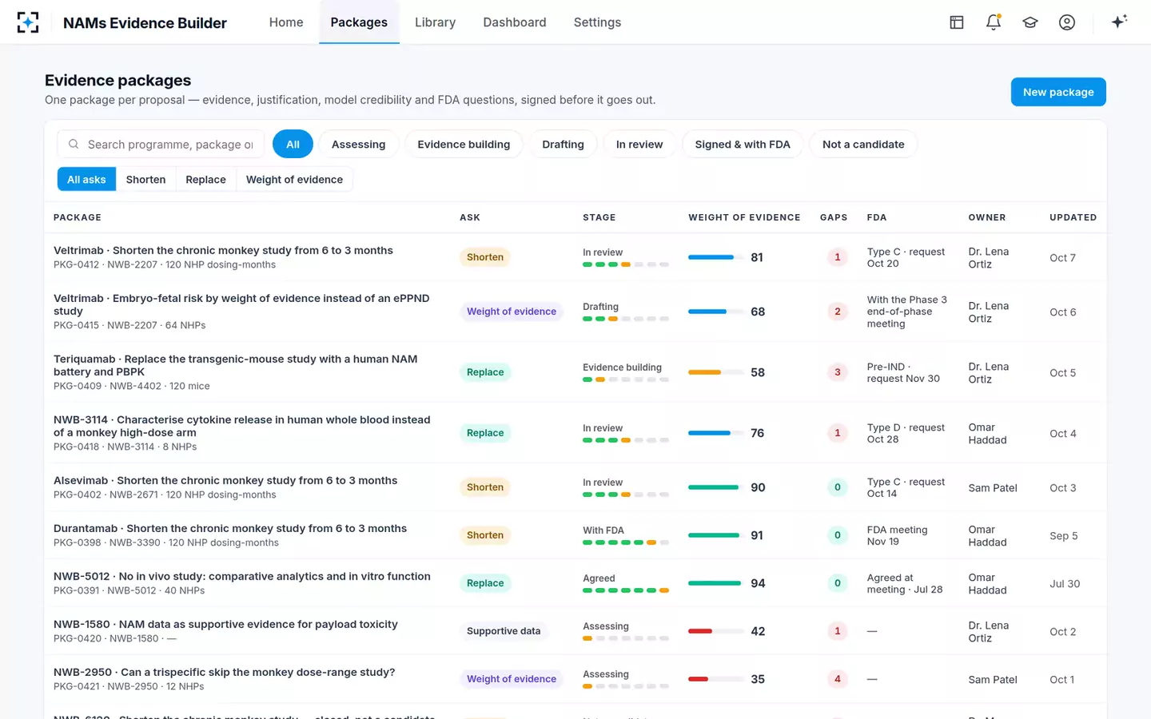Filter by Drafting stage

563,145
